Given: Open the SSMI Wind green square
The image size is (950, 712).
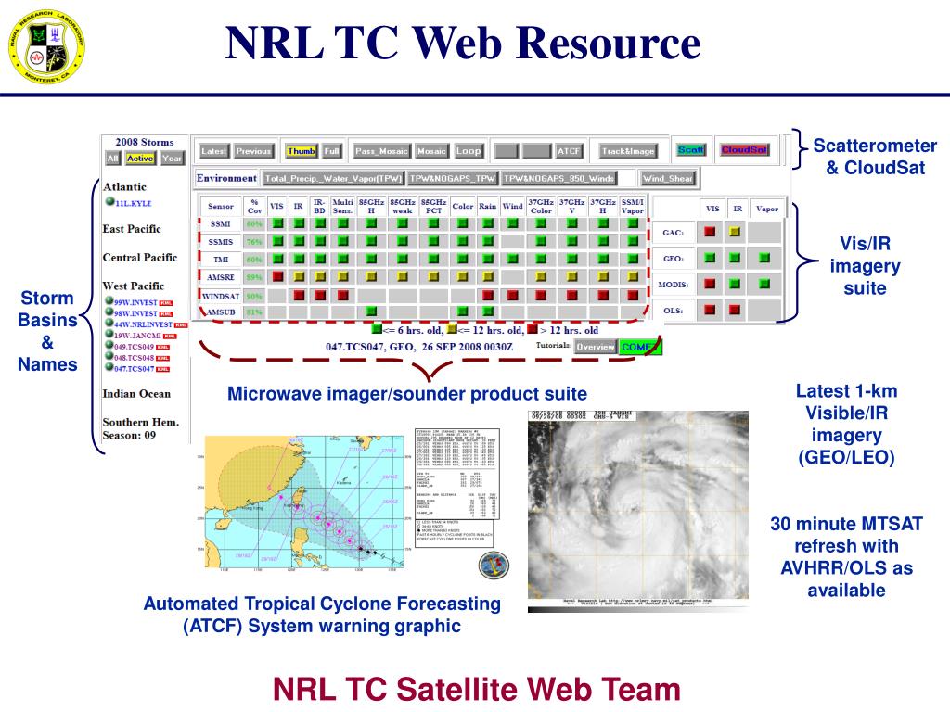Looking at the screenshot, I should pyautogui.click(x=512, y=223).
